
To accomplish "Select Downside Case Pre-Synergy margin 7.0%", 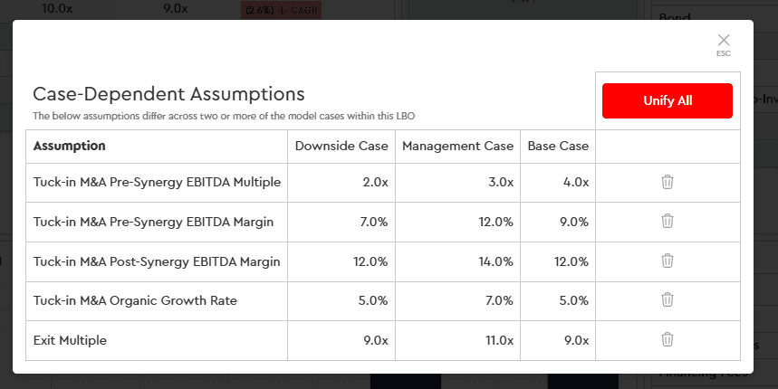I will click(x=372, y=222).
